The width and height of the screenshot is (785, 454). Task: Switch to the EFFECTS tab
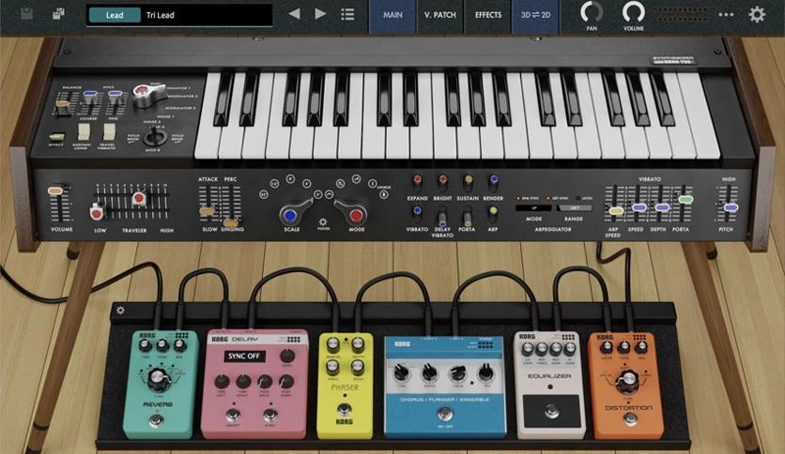pos(488,15)
